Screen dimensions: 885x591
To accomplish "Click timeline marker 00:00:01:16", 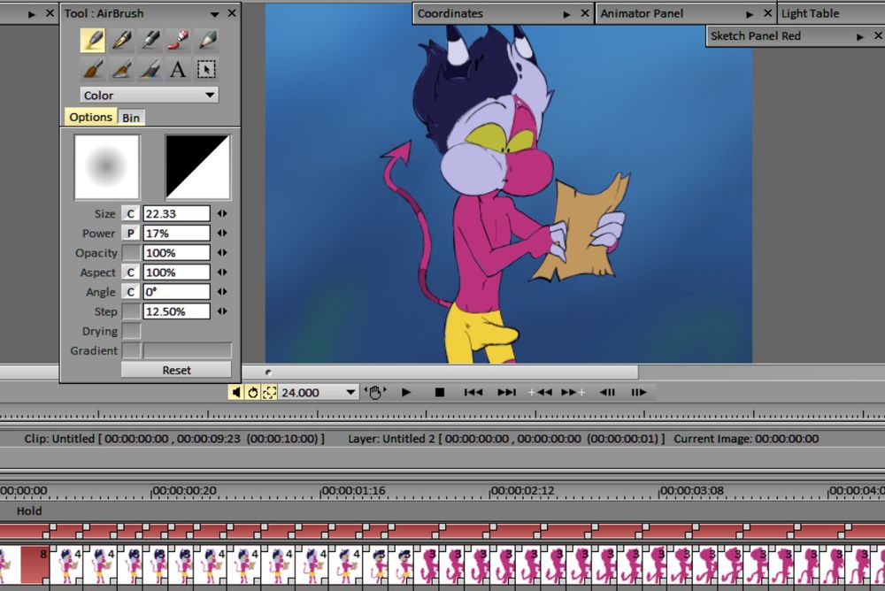I will (x=353, y=490).
